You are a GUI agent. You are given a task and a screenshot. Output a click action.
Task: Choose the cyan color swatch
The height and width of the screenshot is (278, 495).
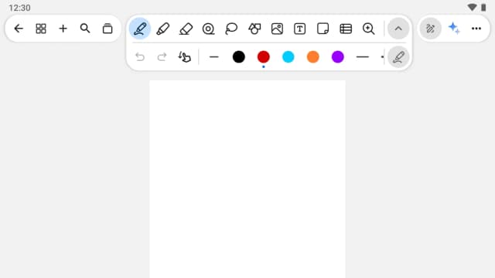(288, 56)
